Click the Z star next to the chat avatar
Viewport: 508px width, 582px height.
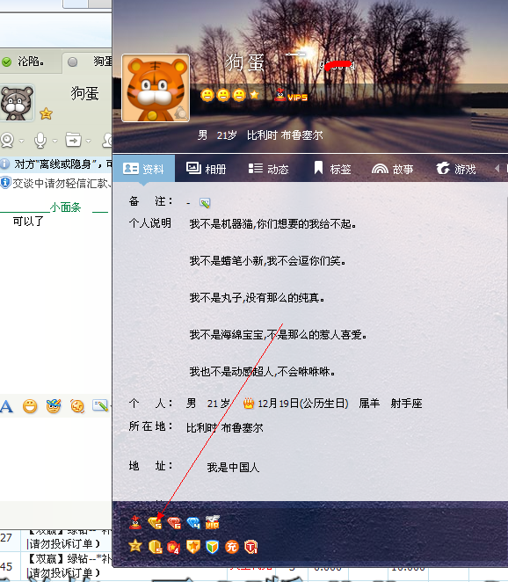(46, 113)
